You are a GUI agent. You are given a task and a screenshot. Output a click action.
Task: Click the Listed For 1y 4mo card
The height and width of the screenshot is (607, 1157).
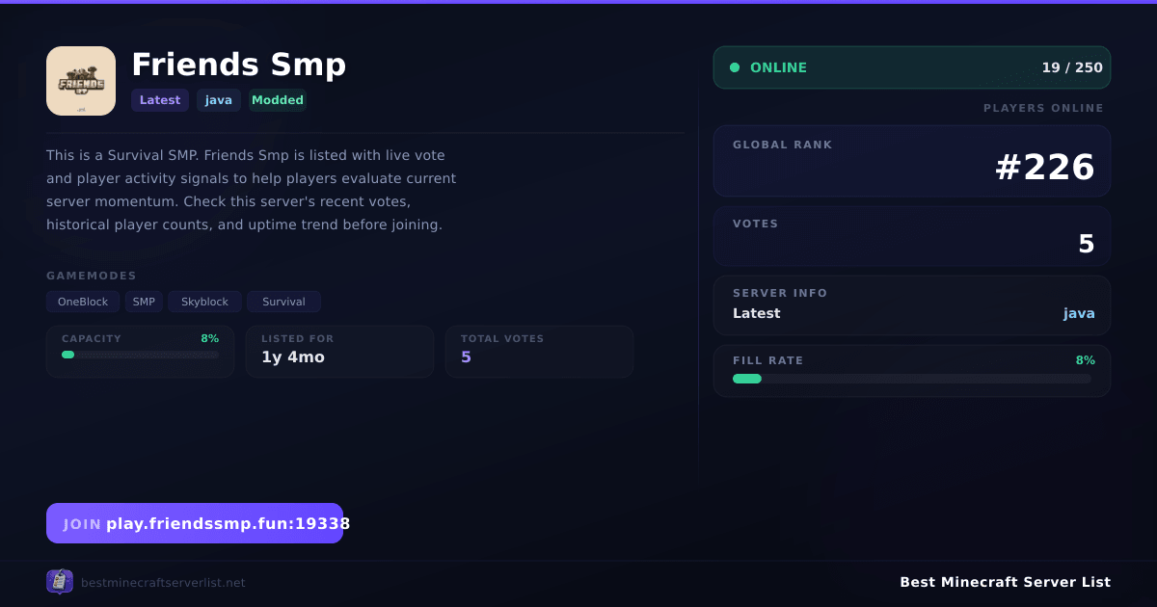pyautogui.click(x=340, y=352)
